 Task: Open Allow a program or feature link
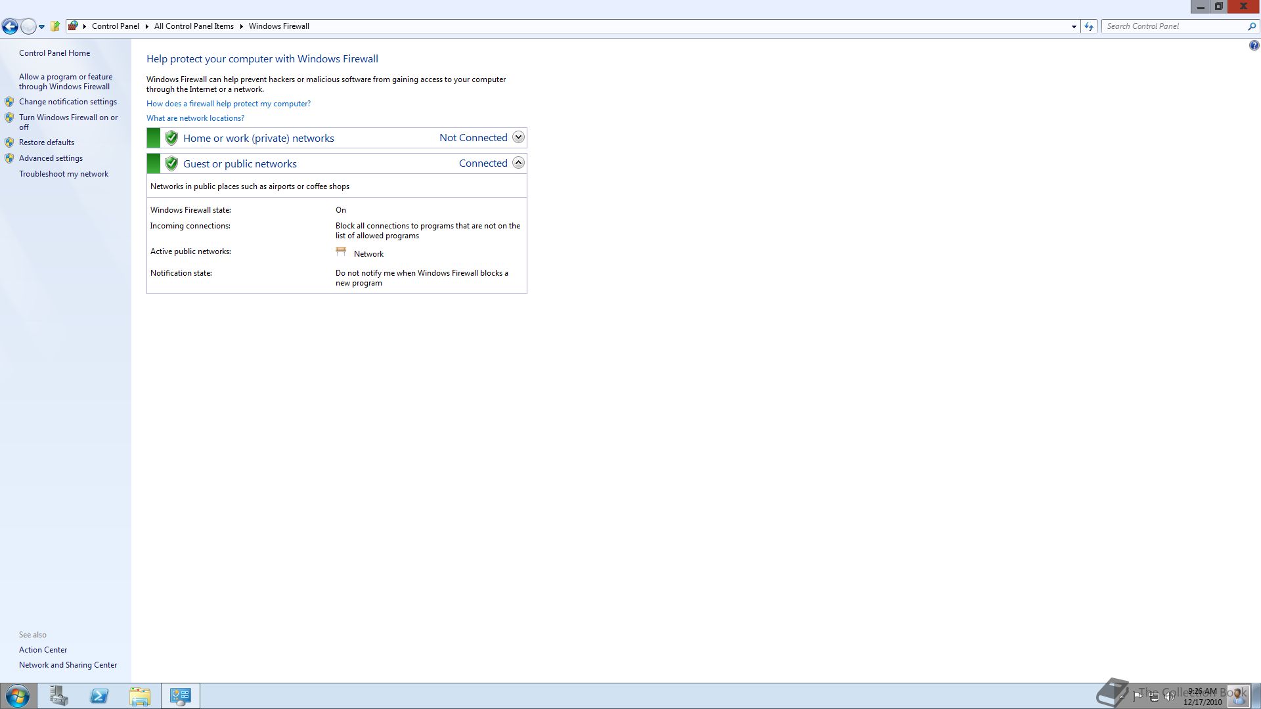click(x=66, y=81)
